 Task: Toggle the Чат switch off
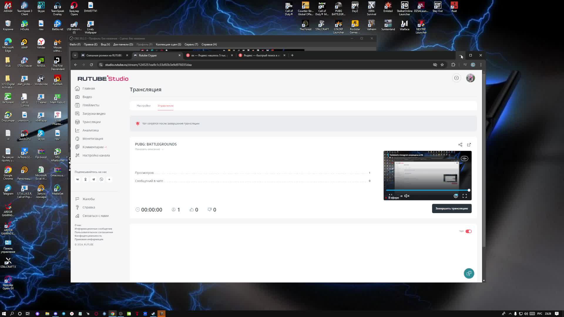click(x=469, y=231)
